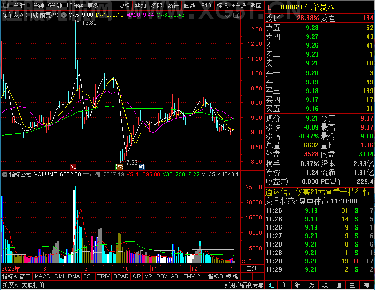
Task: Click the minus zoom-out button
Action: (258, 276)
